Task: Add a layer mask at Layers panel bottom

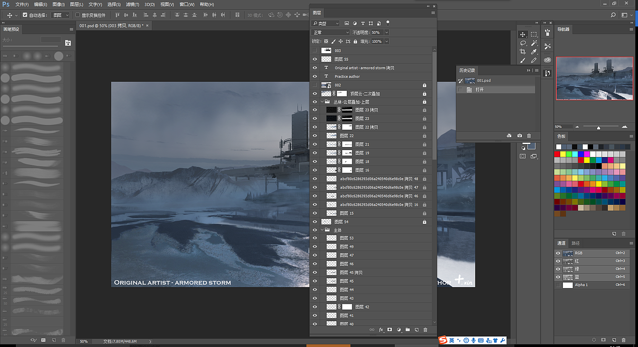Action: 390,330
